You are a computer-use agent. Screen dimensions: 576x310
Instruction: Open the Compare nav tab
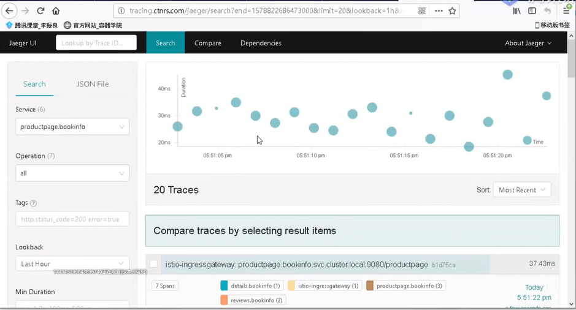tap(207, 43)
